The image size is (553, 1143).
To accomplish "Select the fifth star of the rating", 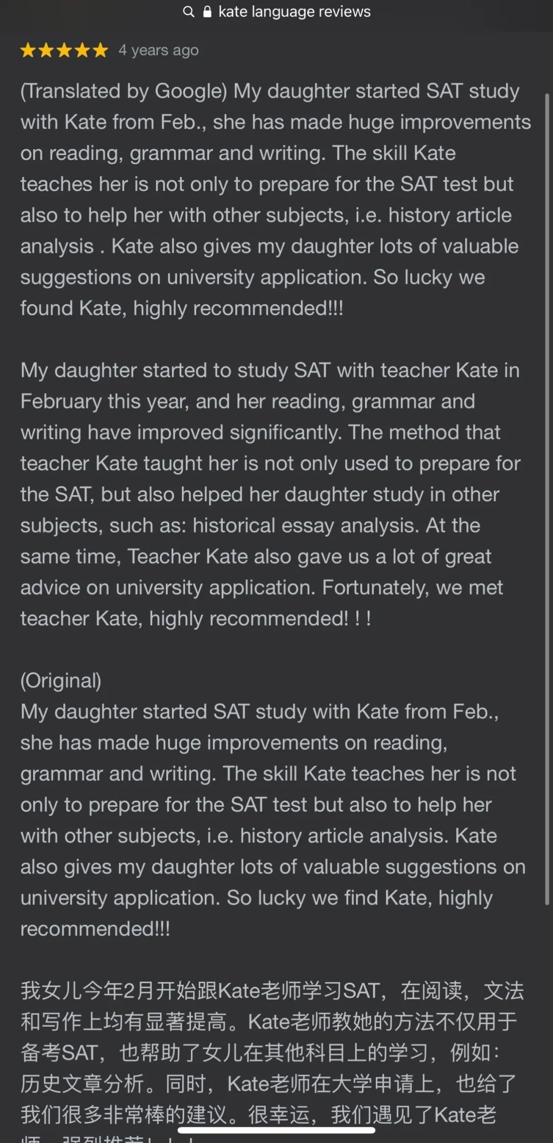I will [x=100, y=50].
